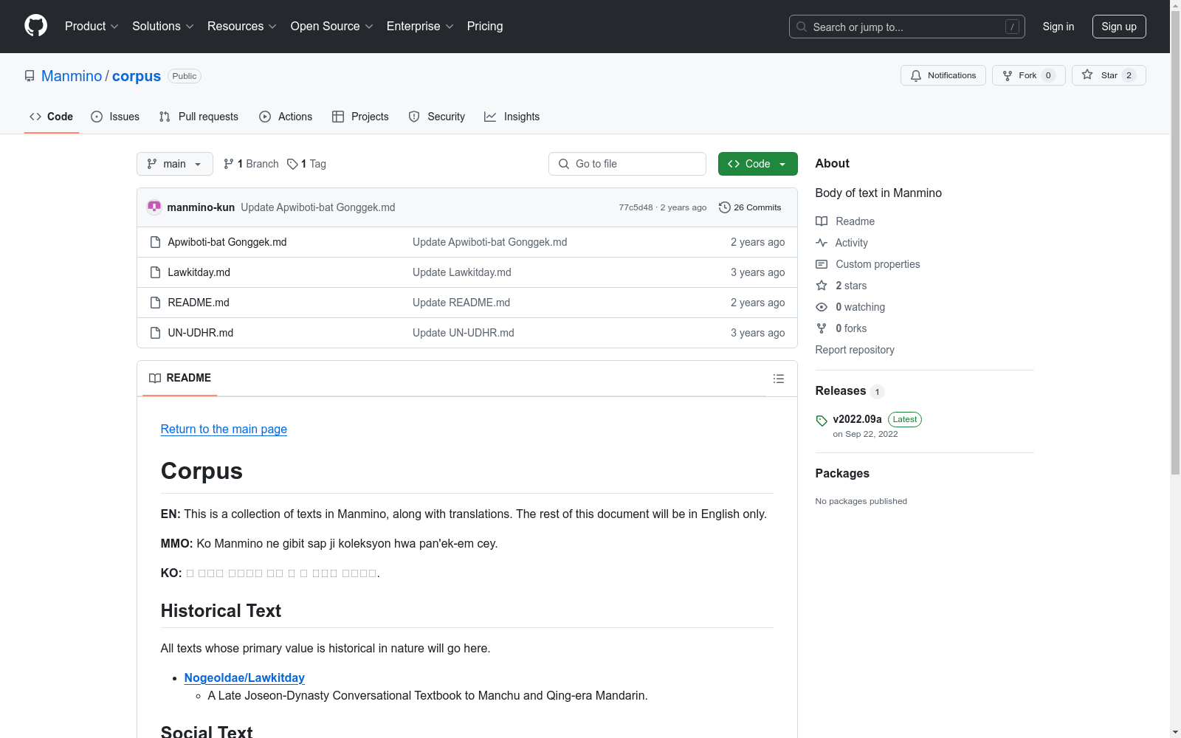Open the Lawkitday.md file
1181x738 pixels.
click(x=199, y=272)
